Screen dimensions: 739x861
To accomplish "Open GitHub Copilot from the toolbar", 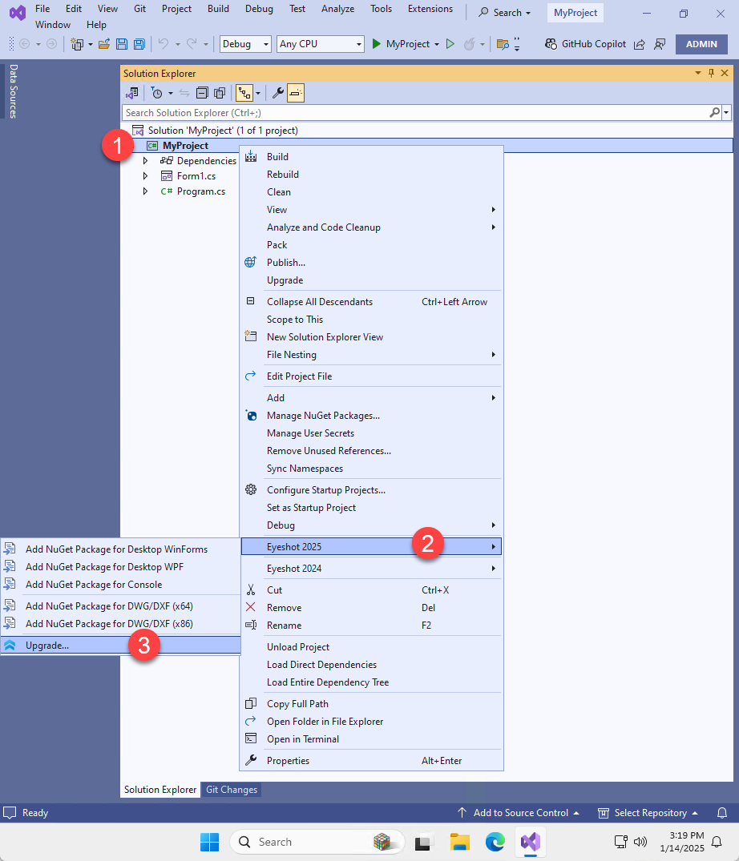I will tap(585, 44).
